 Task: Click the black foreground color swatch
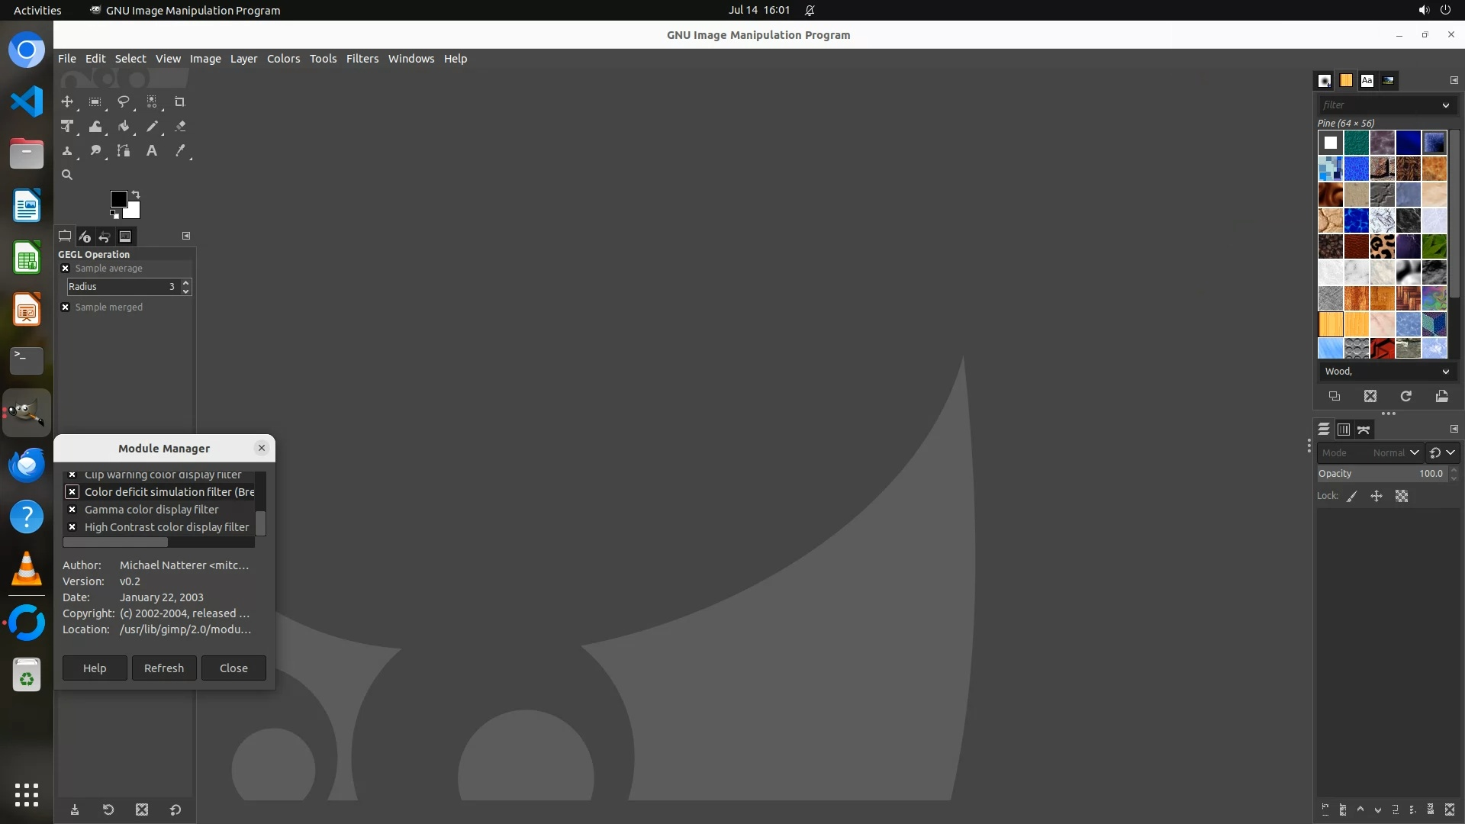point(118,199)
